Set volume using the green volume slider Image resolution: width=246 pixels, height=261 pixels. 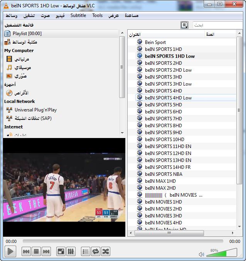tap(222, 253)
